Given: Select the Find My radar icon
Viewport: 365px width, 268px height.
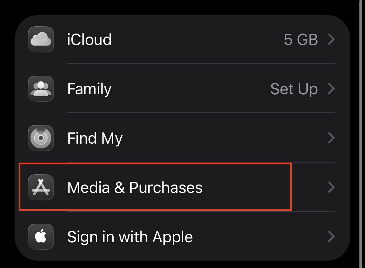Looking at the screenshot, I should click(41, 138).
